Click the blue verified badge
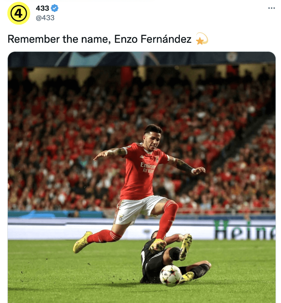The width and height of the screenshot is (281, 303). point(55,8)
